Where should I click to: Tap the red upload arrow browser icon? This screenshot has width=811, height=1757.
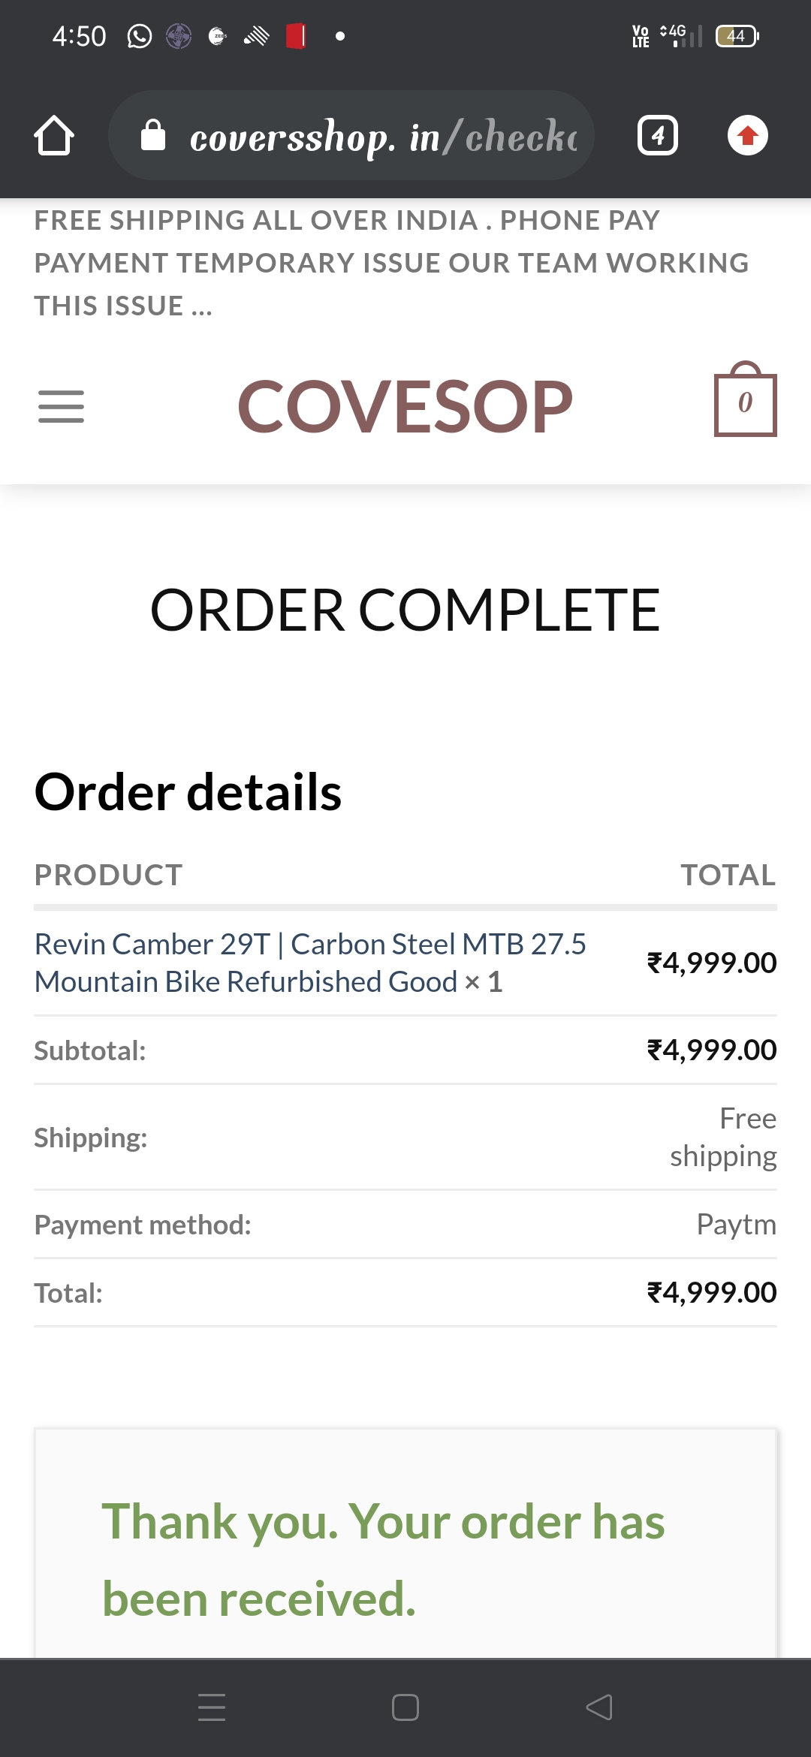click(747, 136)
